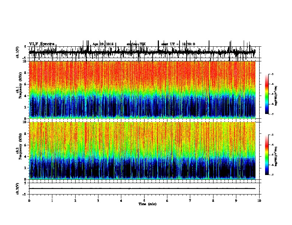Image resolution: width=292 pixels, height=225 pixels.
Task: Click the ch.1 color bar 'log(PSD)' label
Action: 276,96
